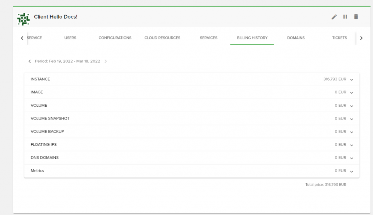Screen dimensions: 373x215
Task: Expand the INSTANCE row chevron
Action: coord(352,79)
